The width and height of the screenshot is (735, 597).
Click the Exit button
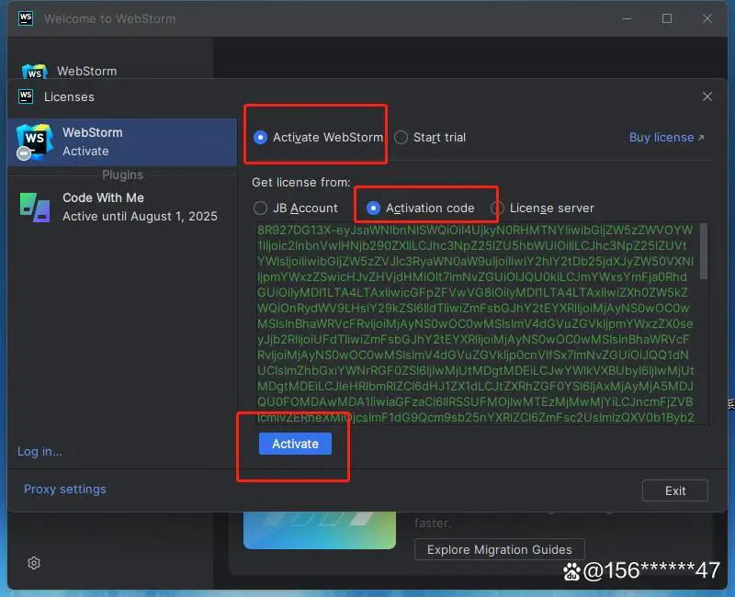coord(674,490)
